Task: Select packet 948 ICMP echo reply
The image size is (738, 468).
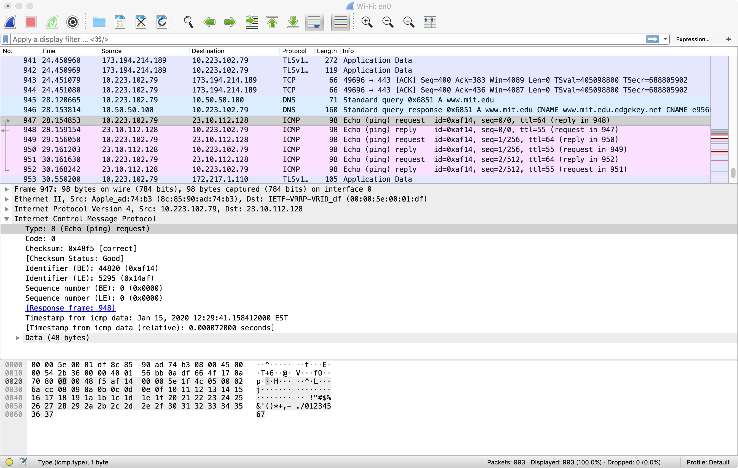Action: 355,130
